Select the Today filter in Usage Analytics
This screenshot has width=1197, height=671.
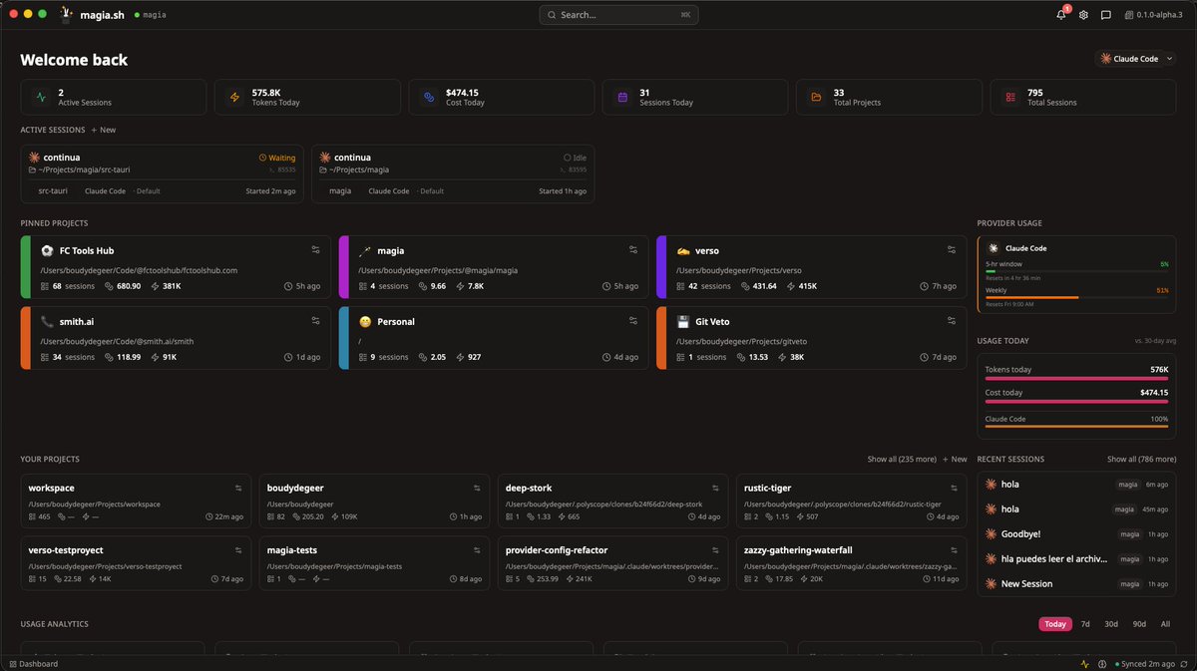click(x=1054, y=623)
